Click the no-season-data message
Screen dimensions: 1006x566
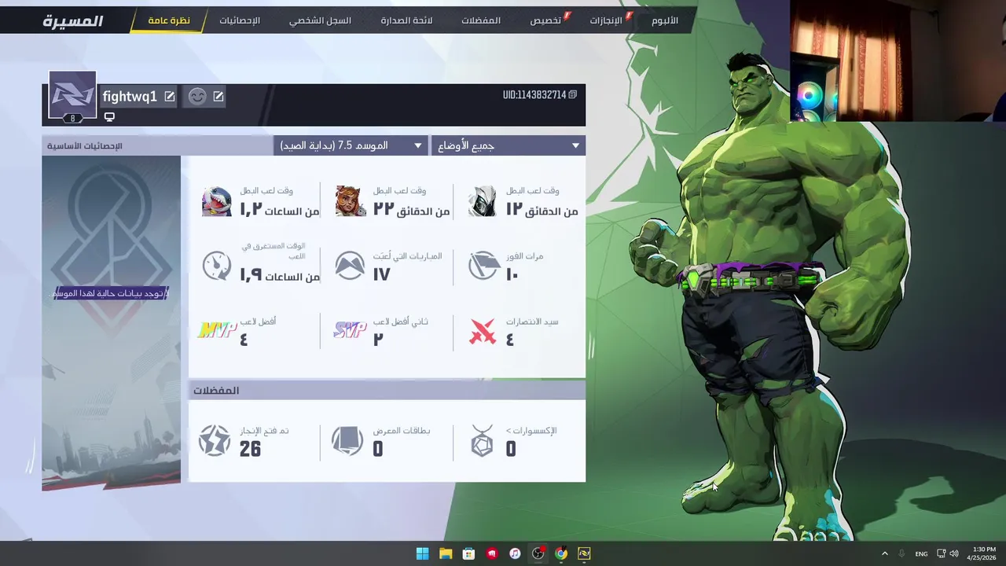(111, 293)
